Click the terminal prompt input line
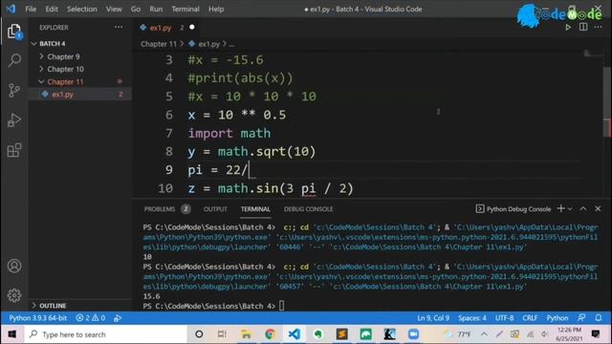Screen dimensions: 612x344 [x=281, y=306]
